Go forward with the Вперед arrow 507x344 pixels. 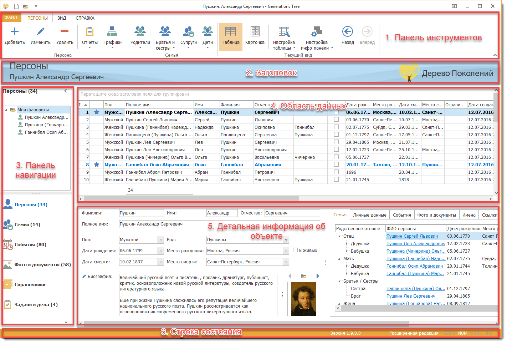367,32
